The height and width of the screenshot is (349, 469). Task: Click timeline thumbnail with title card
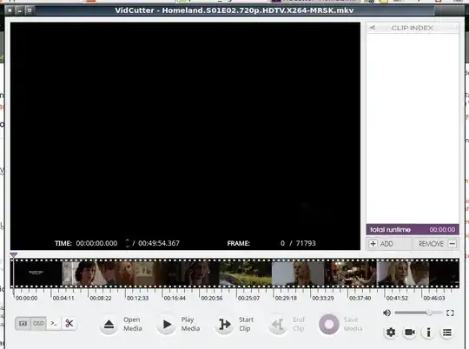pos(36,273)
